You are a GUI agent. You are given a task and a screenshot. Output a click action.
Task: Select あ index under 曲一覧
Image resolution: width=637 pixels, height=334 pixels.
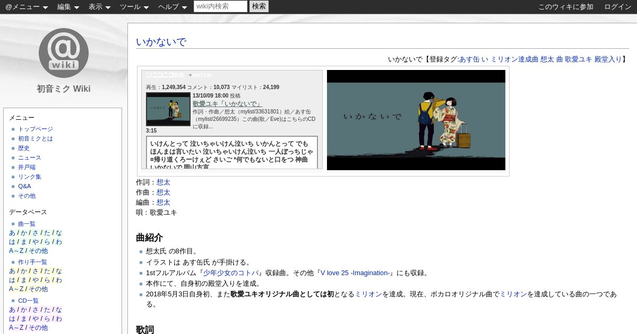click(12, 233)
